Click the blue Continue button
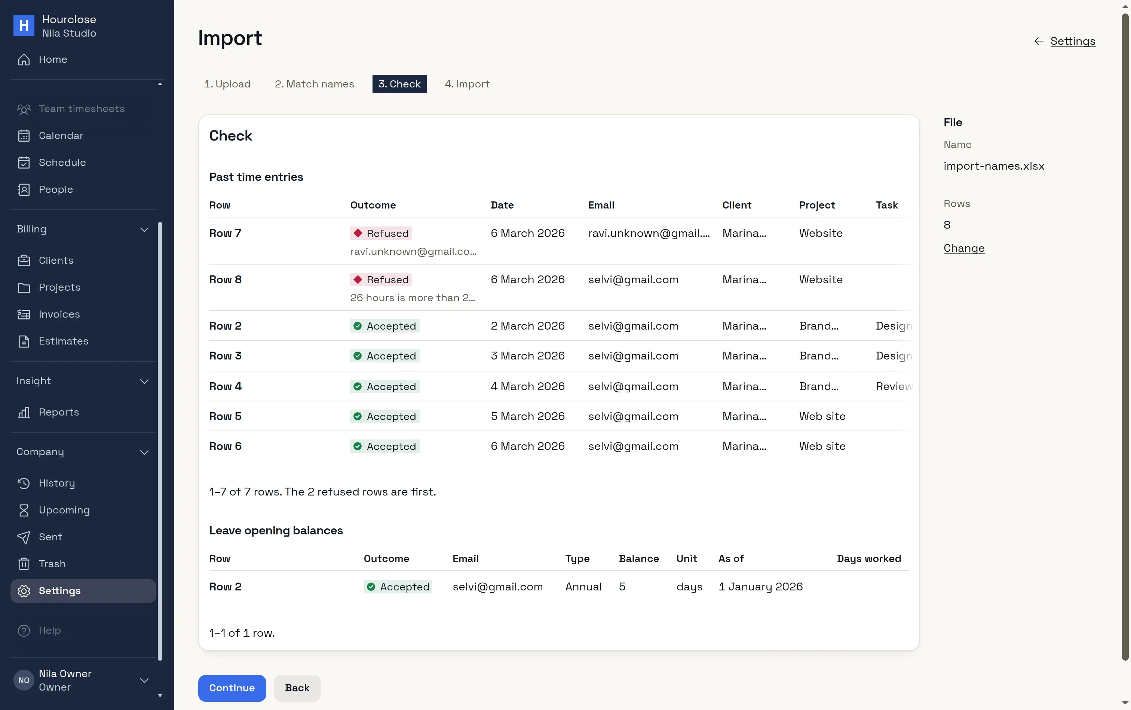 coord(232,688)
